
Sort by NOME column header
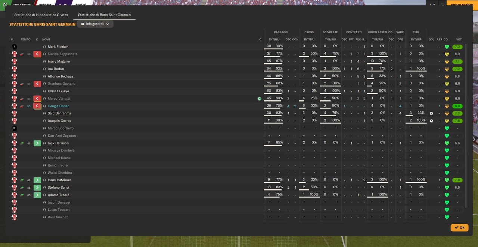(46, 40)
